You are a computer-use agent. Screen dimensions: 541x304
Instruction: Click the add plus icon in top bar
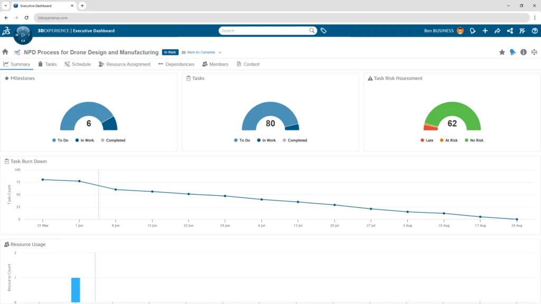485,31
